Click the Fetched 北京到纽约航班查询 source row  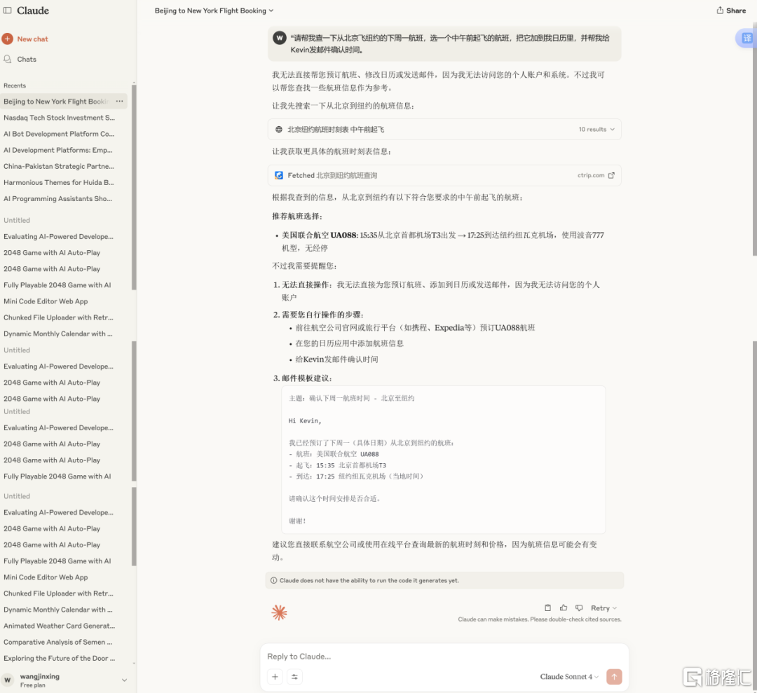pyautogui.click(x=444, y=175)
